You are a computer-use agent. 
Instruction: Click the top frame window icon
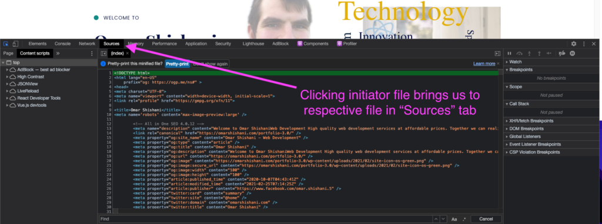(x=9, y=62)
